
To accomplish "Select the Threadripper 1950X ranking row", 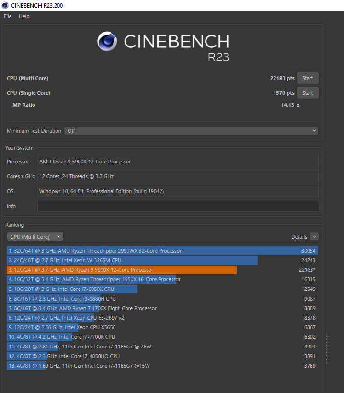I will 162,279.
